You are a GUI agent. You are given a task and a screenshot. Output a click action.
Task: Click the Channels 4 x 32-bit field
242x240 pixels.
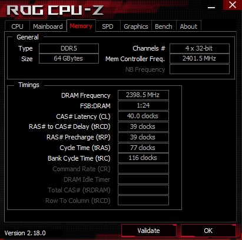tap(200, 48)
